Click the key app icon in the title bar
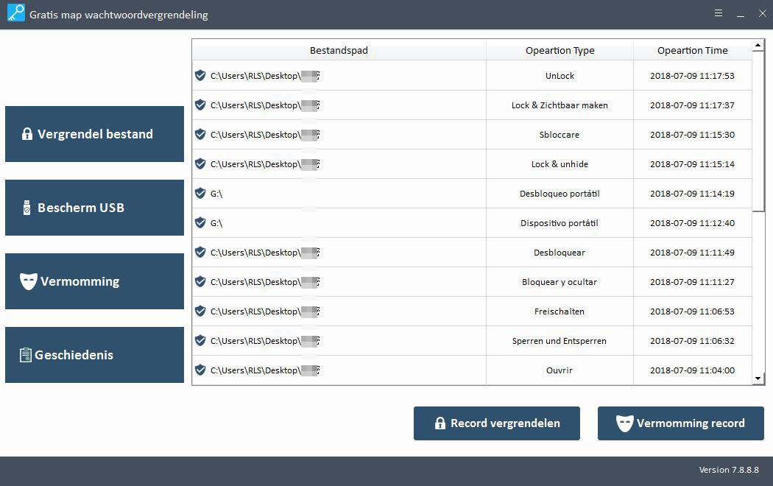This screenshot has height=486, width=773. point(15,13)
